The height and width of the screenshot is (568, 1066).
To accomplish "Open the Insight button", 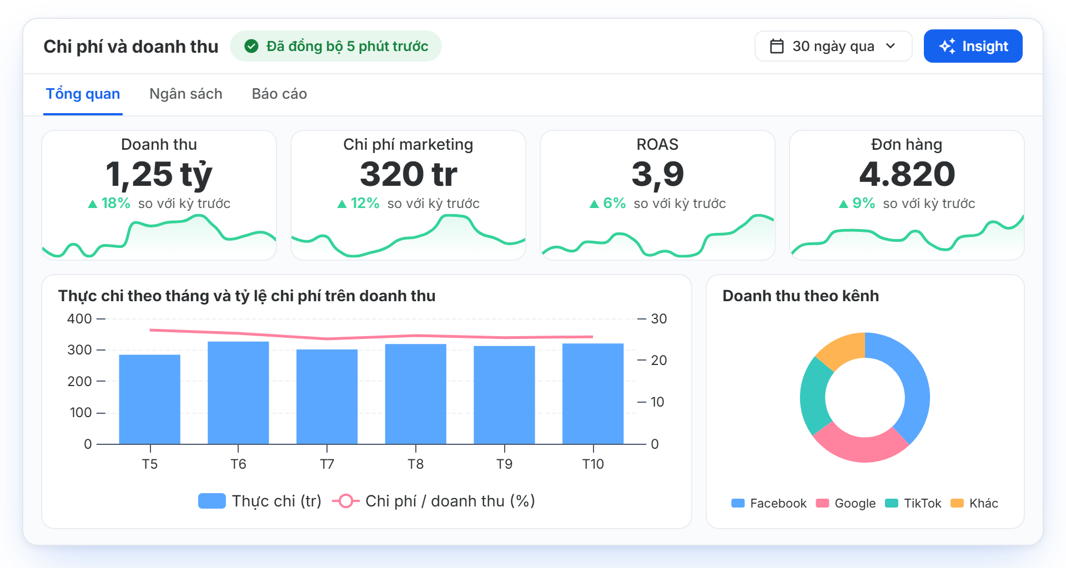I will [x=973, y=46].
